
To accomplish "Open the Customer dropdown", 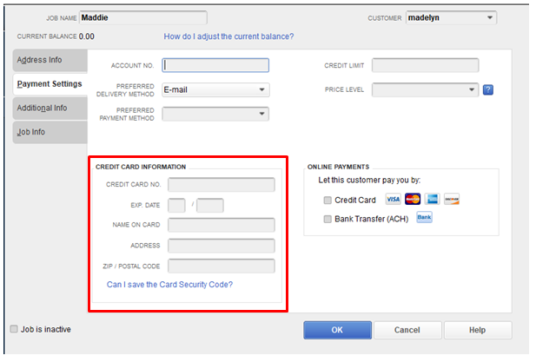I will click(450, 17).
